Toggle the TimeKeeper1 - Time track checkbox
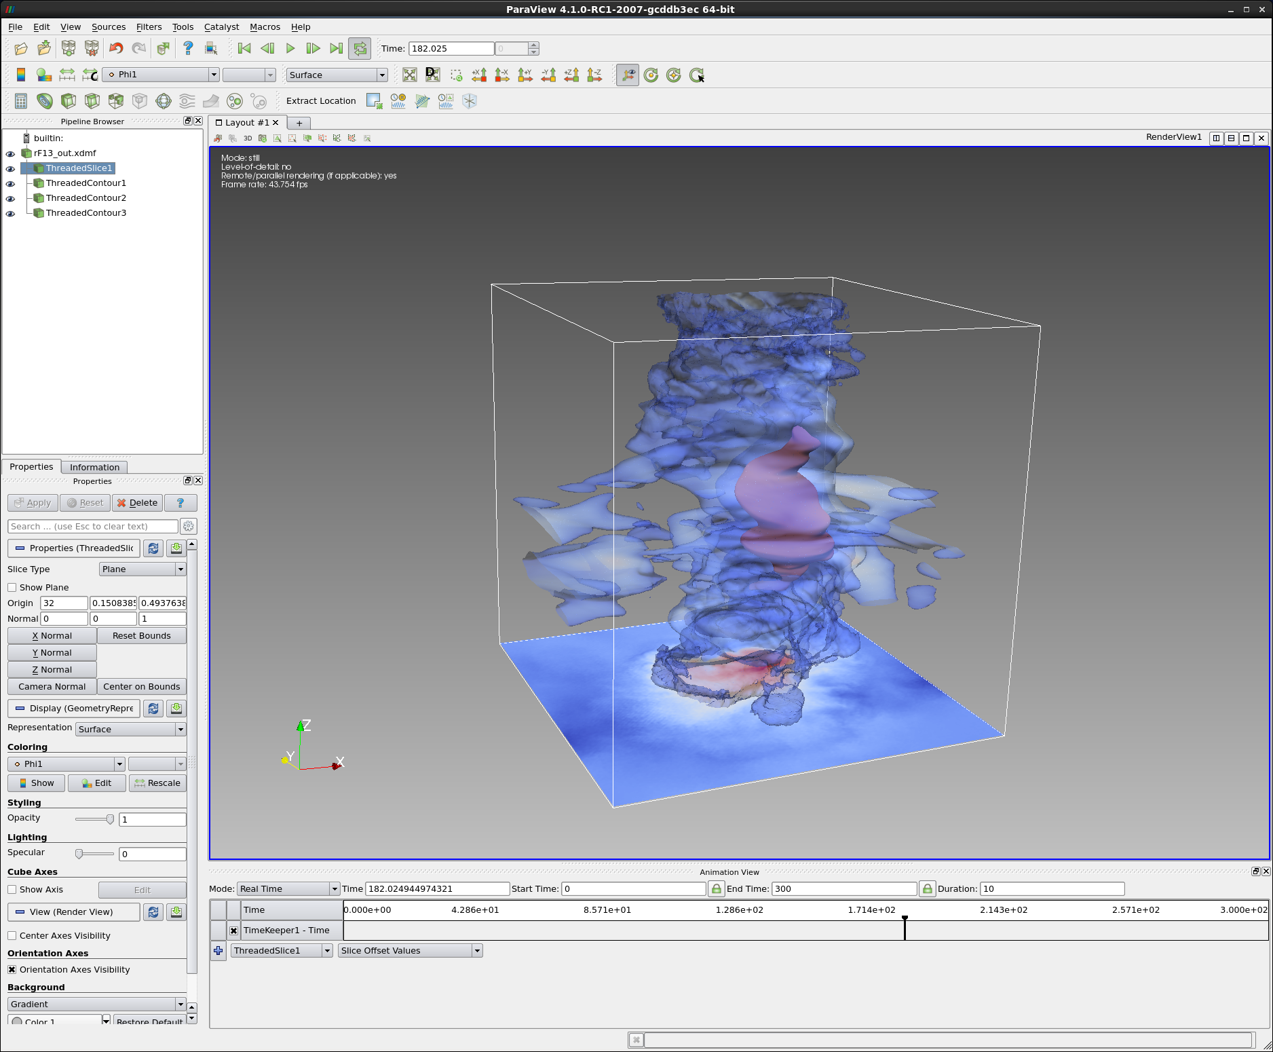Viewport: 1273px width, 1052px height. click(x=233, y=931)
